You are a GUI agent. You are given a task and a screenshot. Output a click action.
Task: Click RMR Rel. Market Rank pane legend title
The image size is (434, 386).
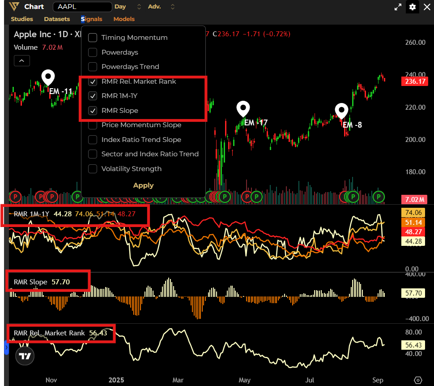(49, 333)
